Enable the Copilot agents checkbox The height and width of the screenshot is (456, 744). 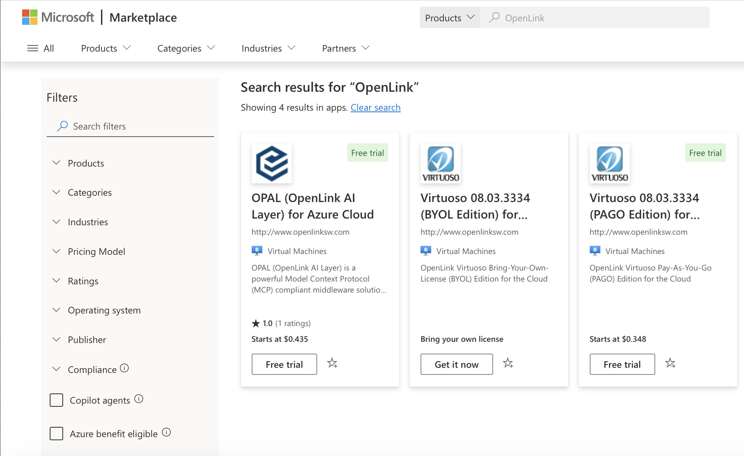56,400
